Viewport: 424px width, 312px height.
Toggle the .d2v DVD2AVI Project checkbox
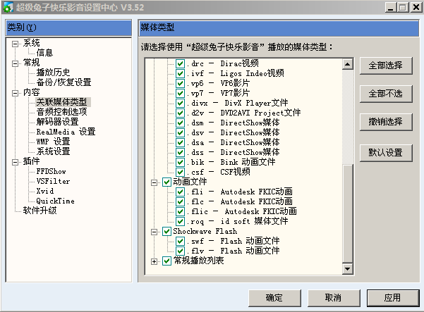(181, 113)
